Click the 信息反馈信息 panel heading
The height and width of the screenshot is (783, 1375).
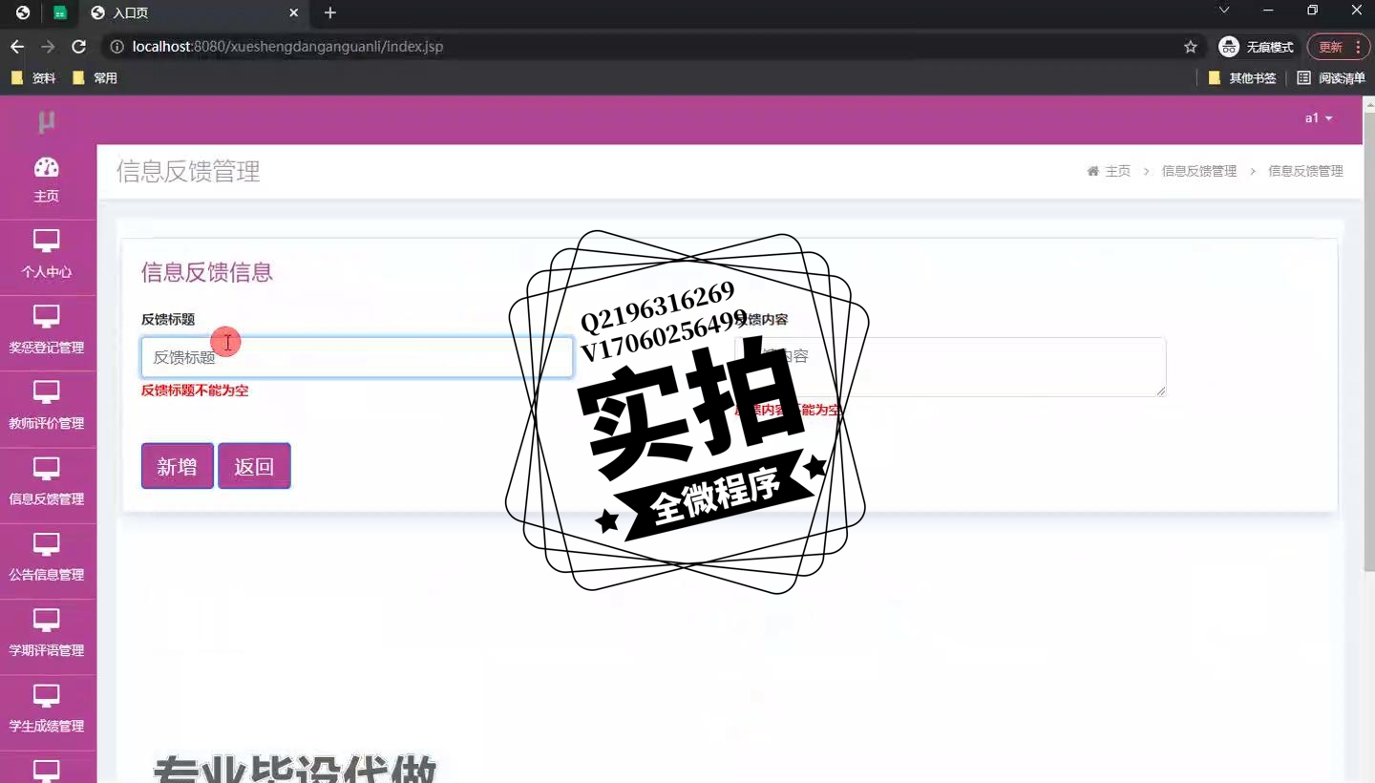207,272
